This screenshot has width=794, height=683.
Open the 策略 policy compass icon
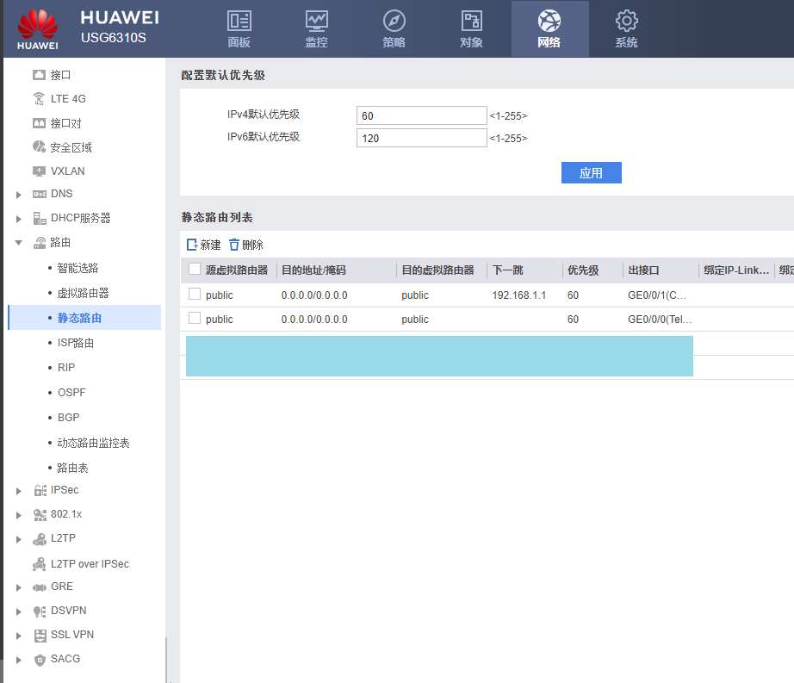click(394, 21)
